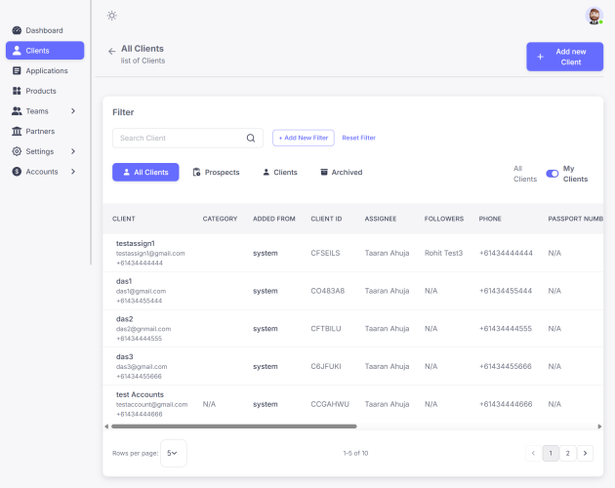Toggle the My Clients switch
This screenshot has height=488, width=615.
[x=553, y=174]
